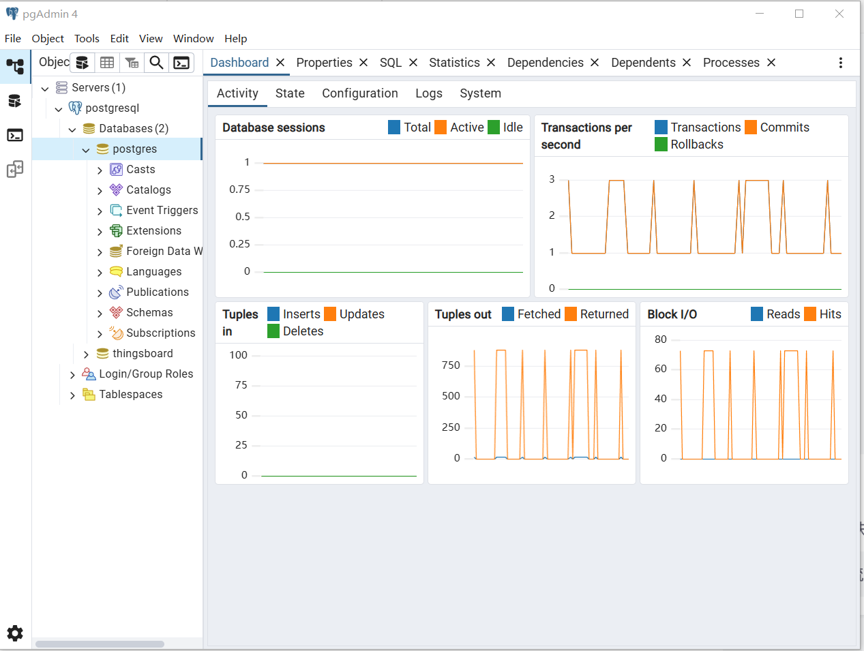Open the Window menu
Image resolution: width=864 pixels, height=651 pixels.
point(193,39)
